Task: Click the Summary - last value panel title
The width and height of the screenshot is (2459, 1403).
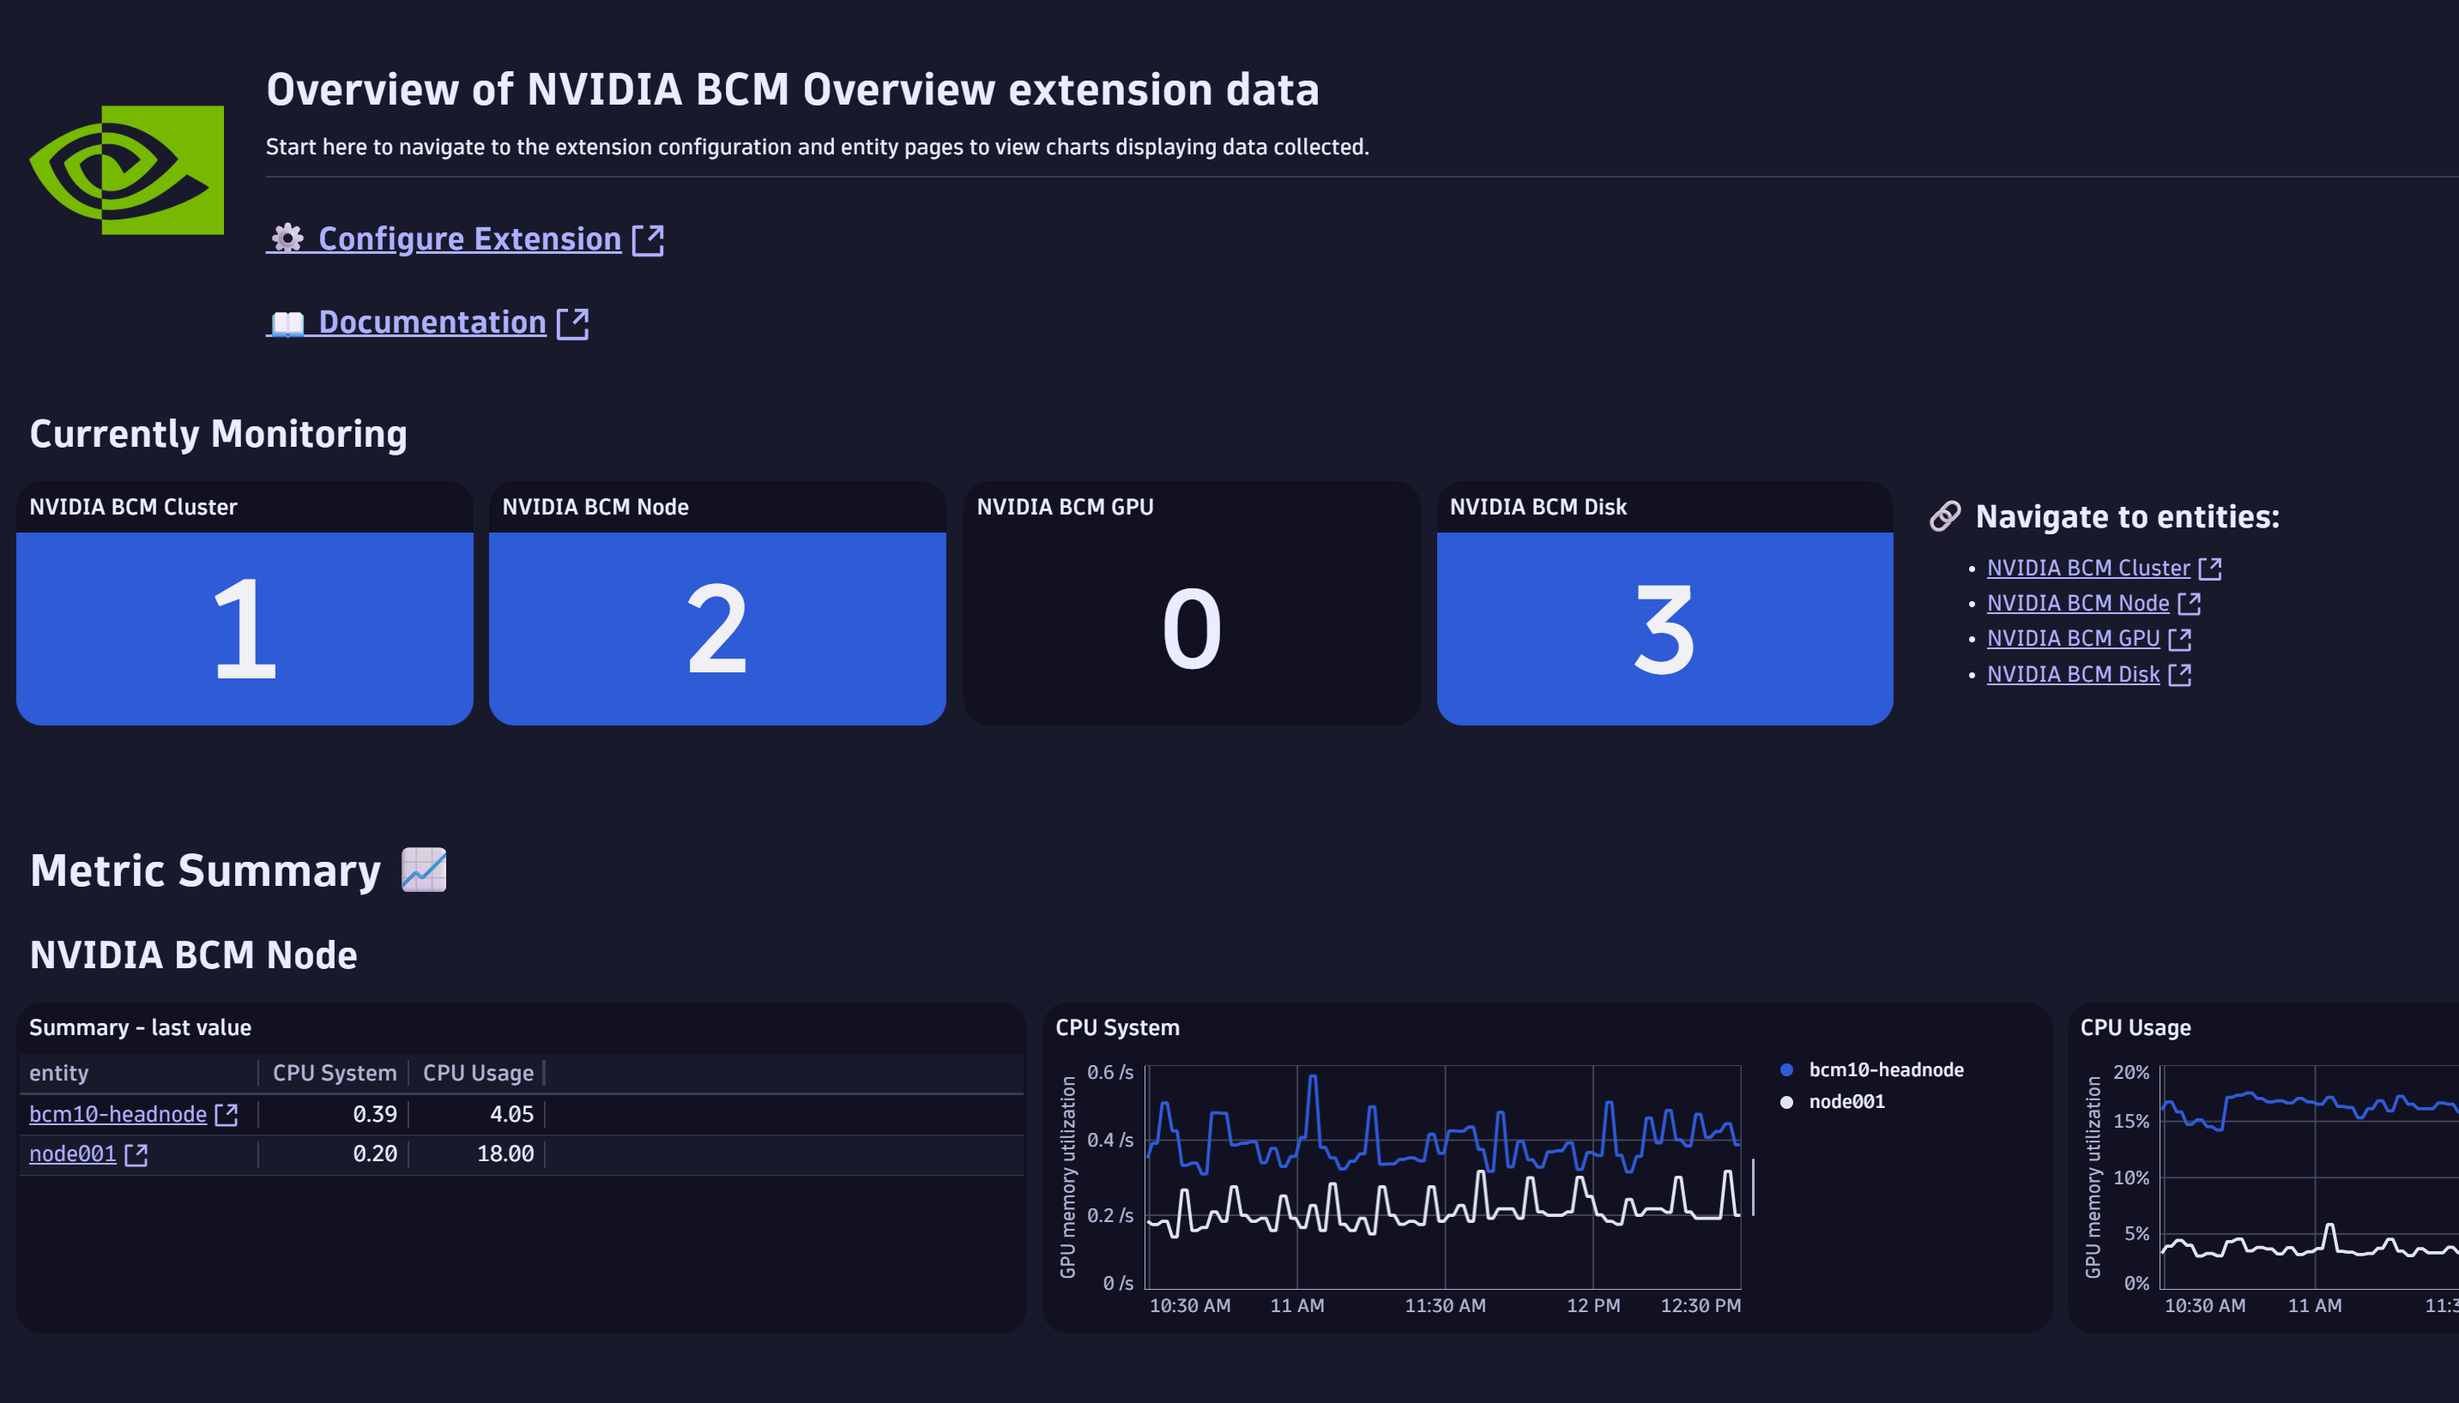Action: [140, 1027]
